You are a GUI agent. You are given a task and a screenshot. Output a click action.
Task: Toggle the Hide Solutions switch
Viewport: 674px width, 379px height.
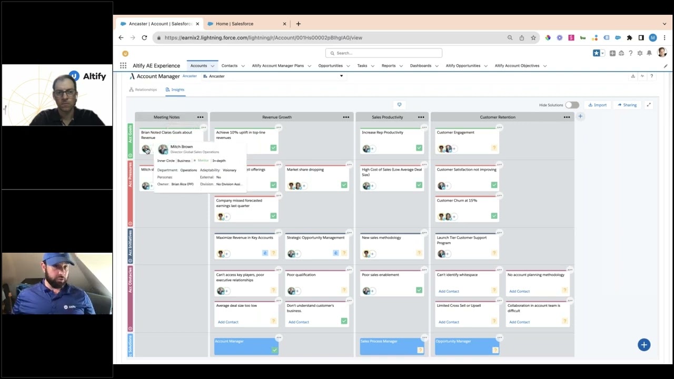pos(572,105)
